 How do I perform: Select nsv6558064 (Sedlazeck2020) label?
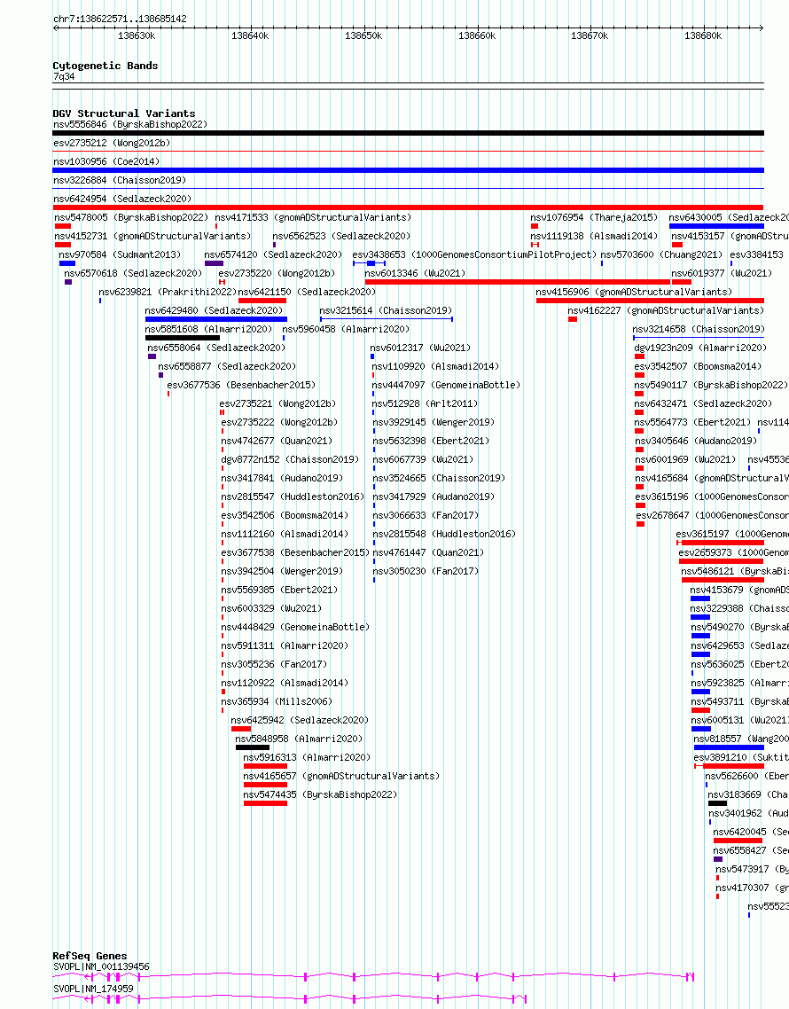[x=216, y=348]
